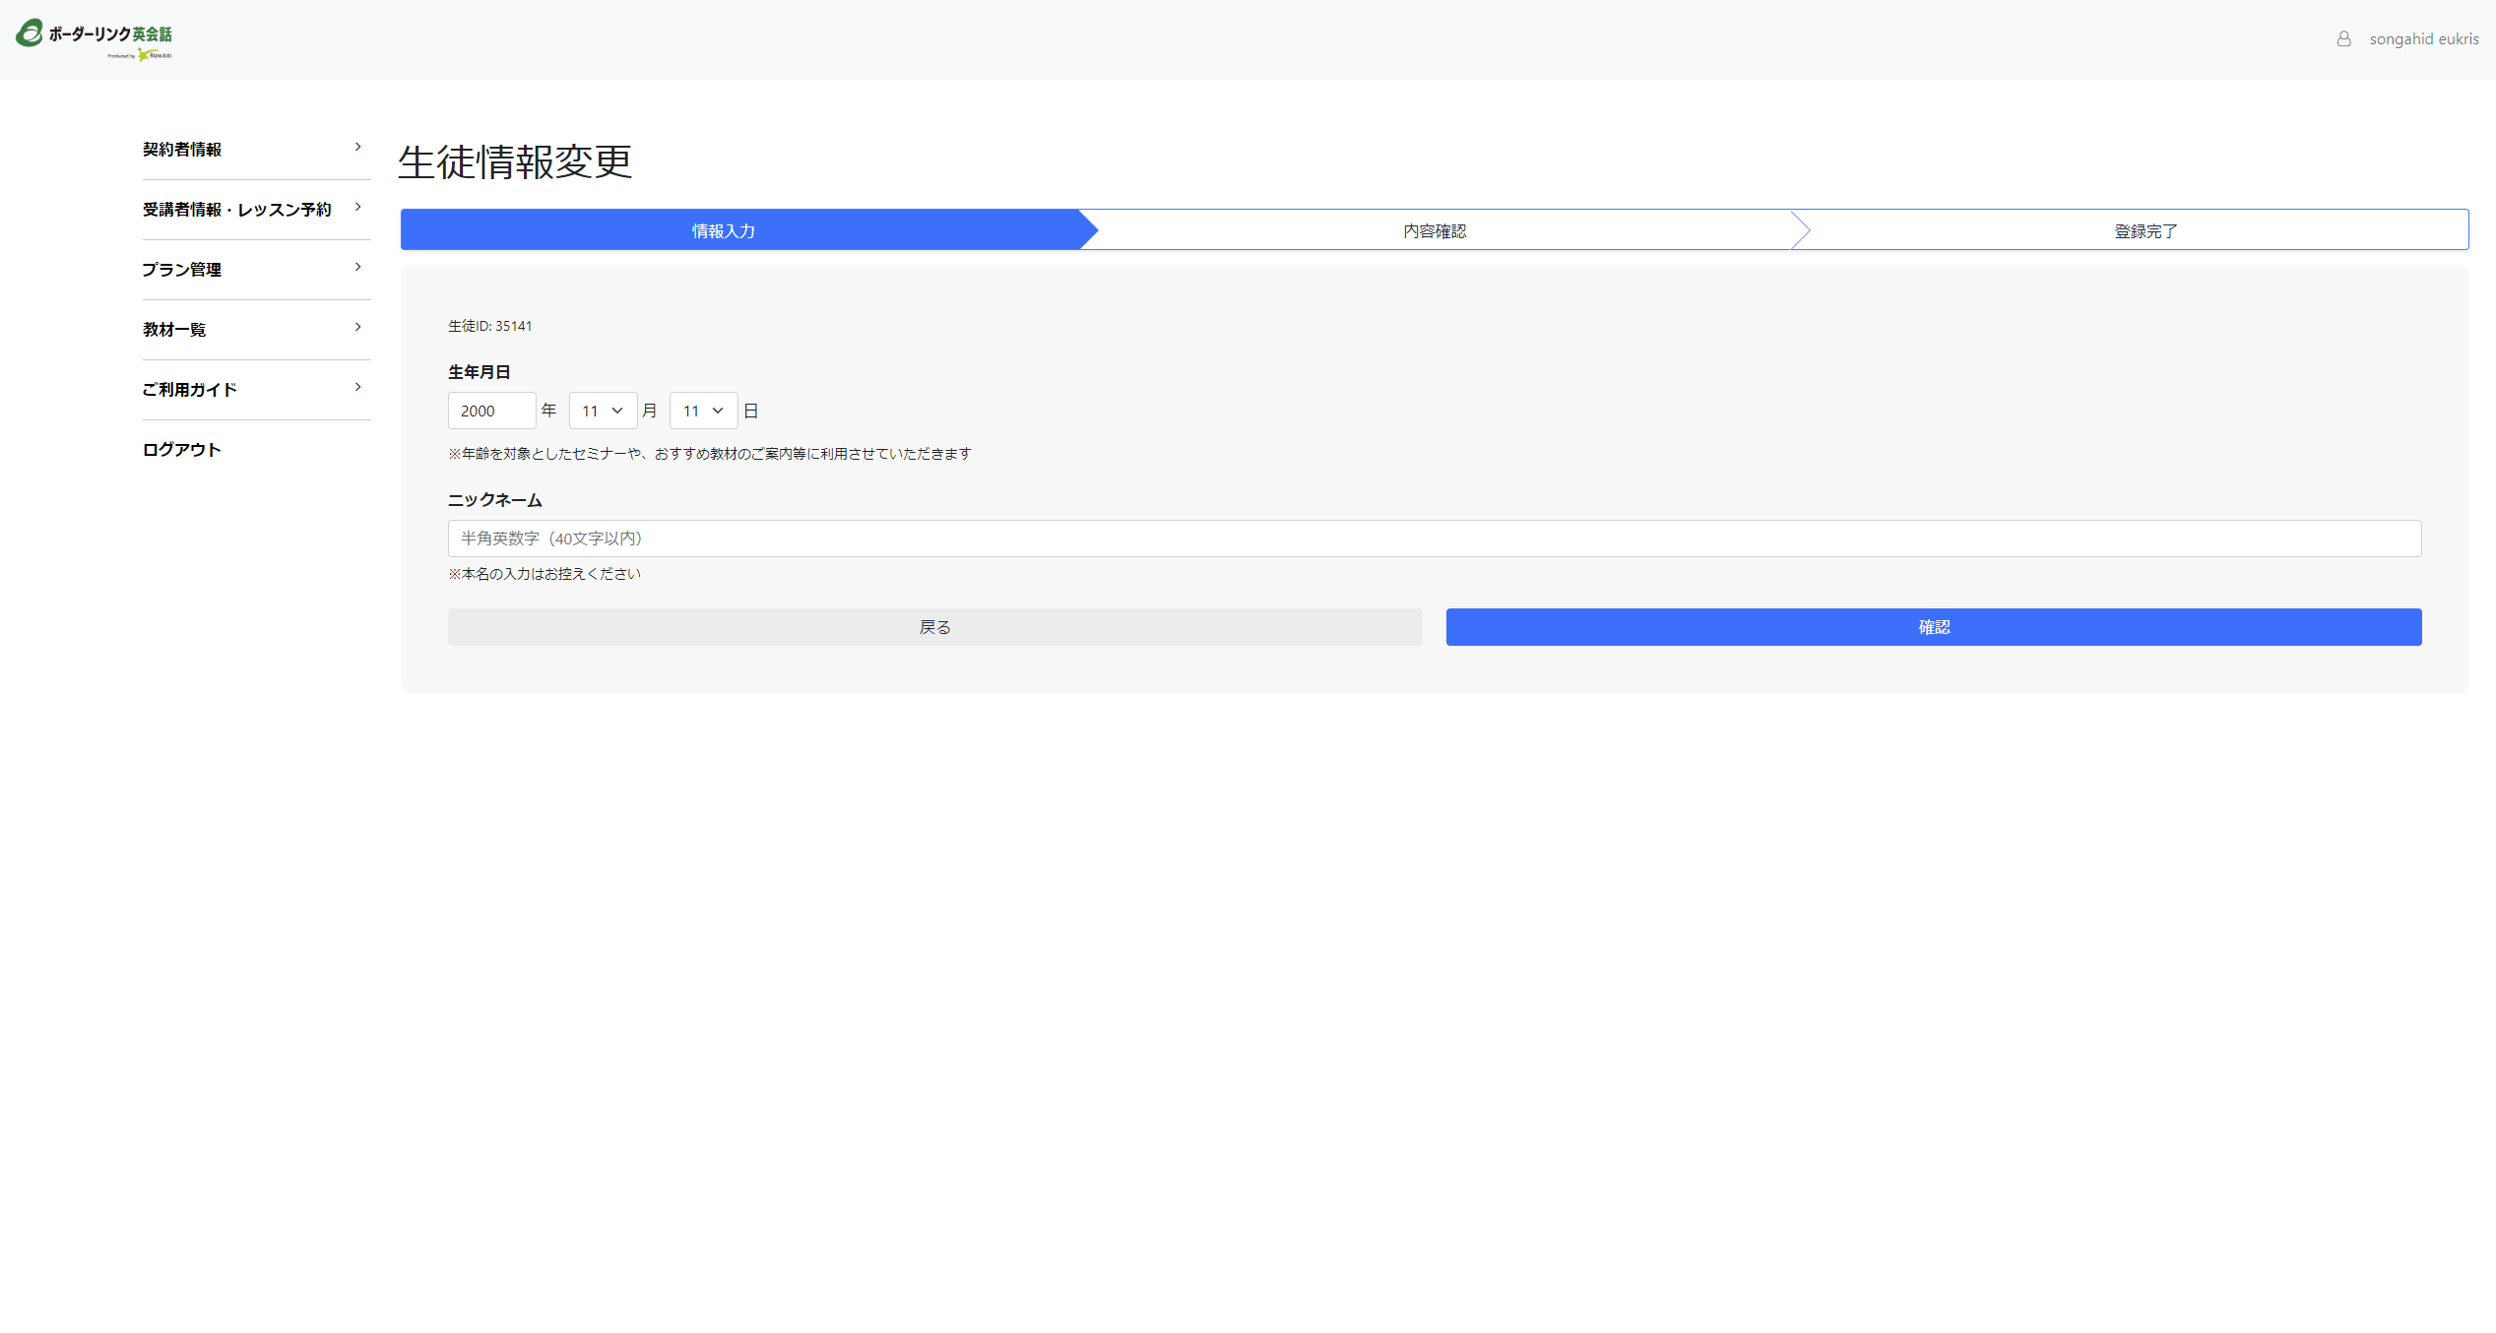Click the user profile icon

(2343, 39)
